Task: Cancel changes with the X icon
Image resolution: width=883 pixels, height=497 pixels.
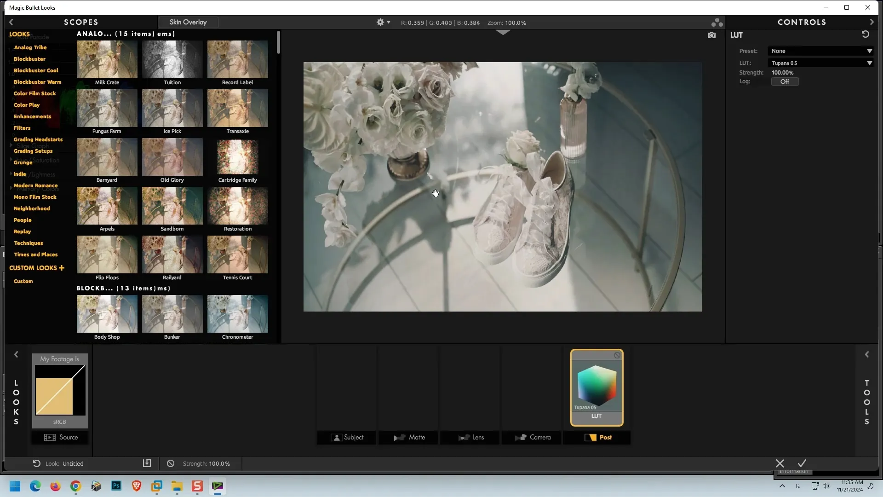Action: [780, 463]
